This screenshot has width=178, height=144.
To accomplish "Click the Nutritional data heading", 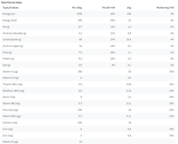I will 12,2.
